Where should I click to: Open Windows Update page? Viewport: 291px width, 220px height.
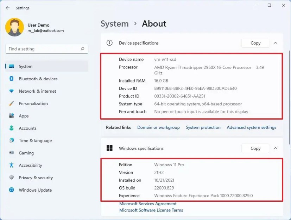point(47,190)
